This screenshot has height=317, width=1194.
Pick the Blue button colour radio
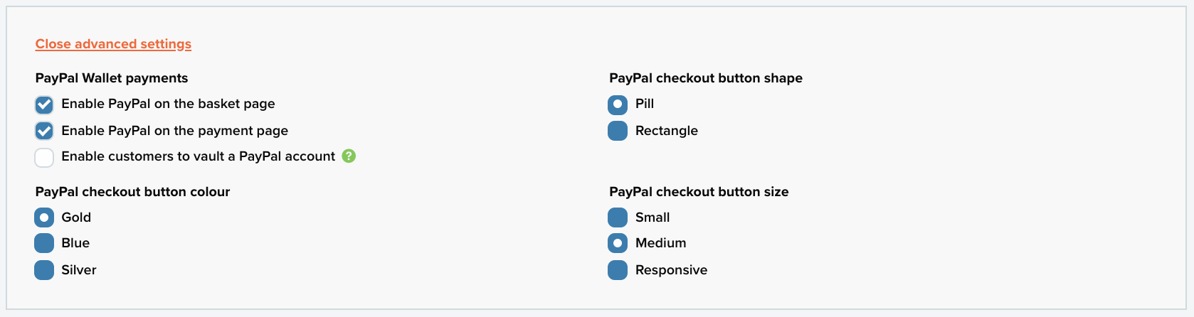click(44, 243)
